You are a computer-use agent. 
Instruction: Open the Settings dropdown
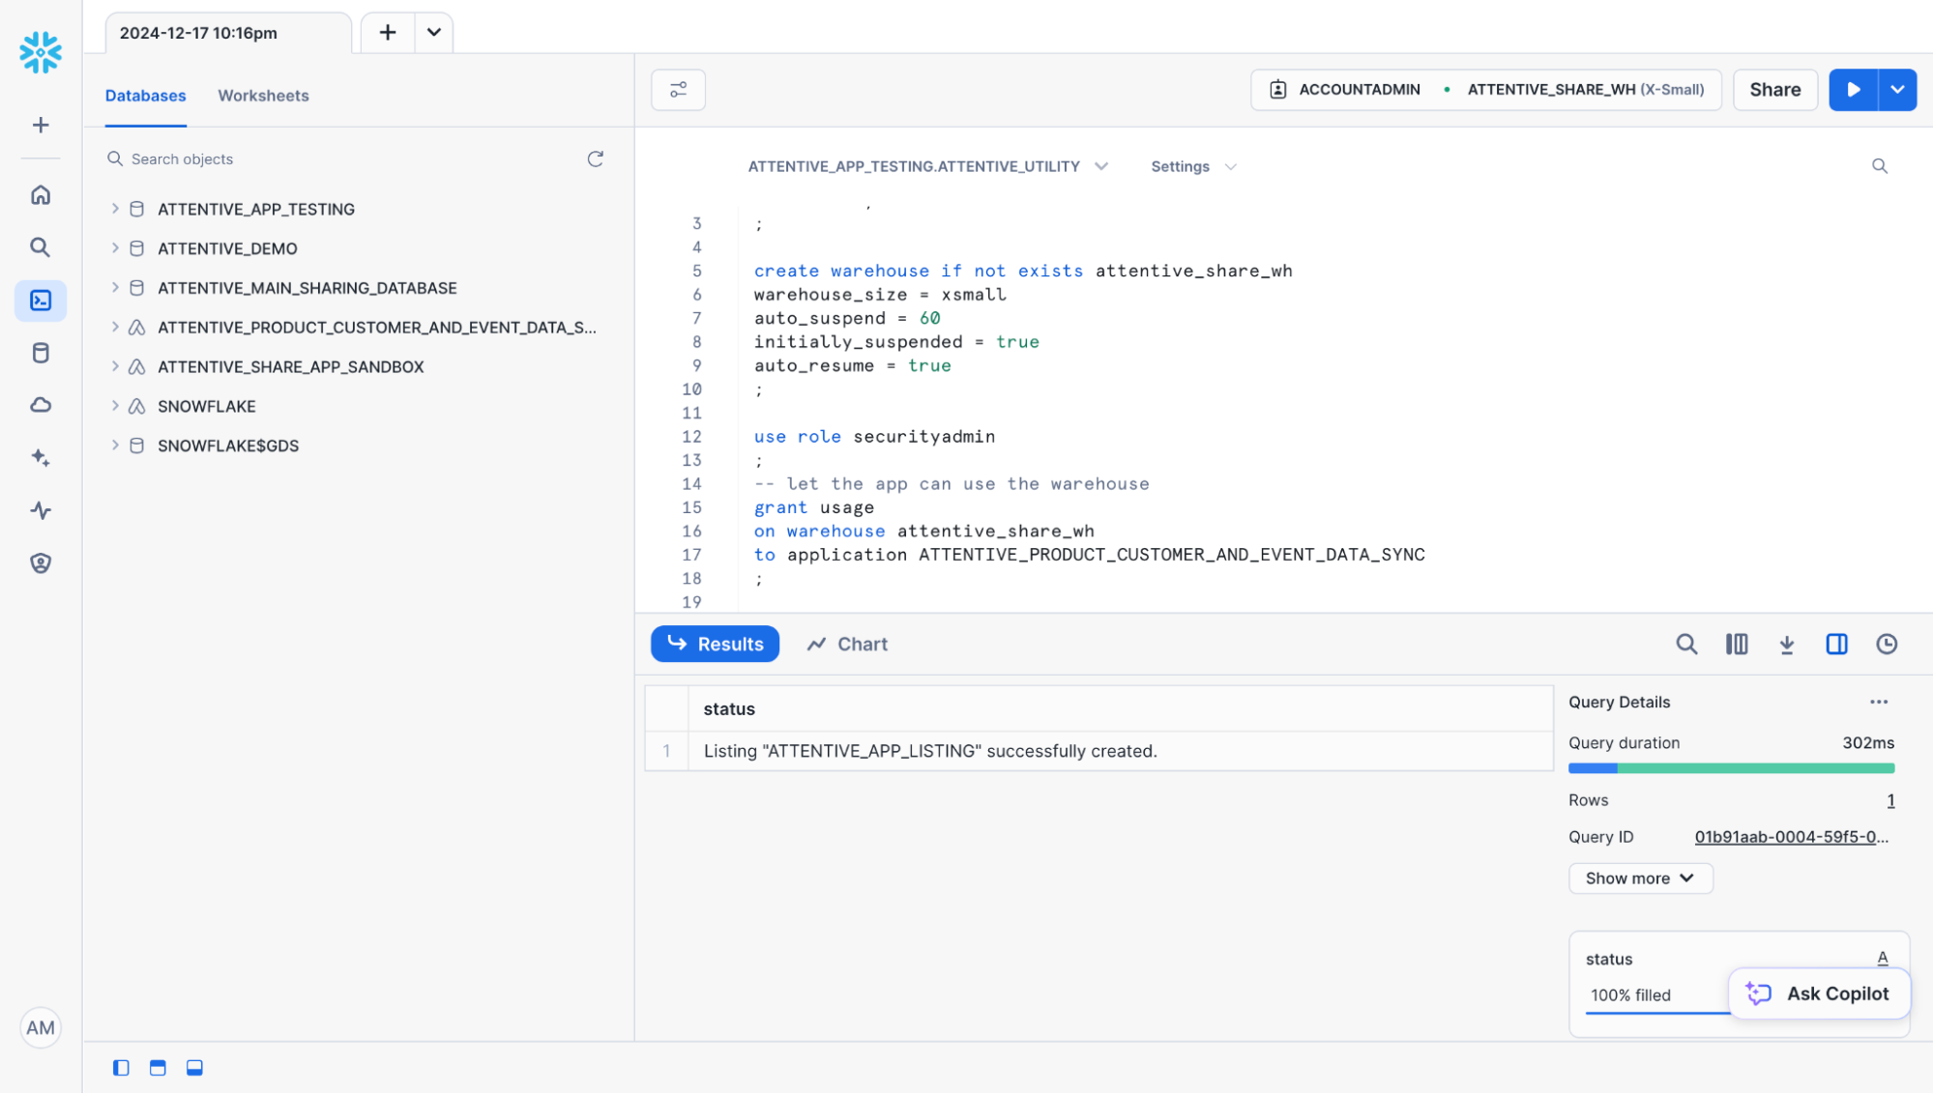[x=1193, y=166]
